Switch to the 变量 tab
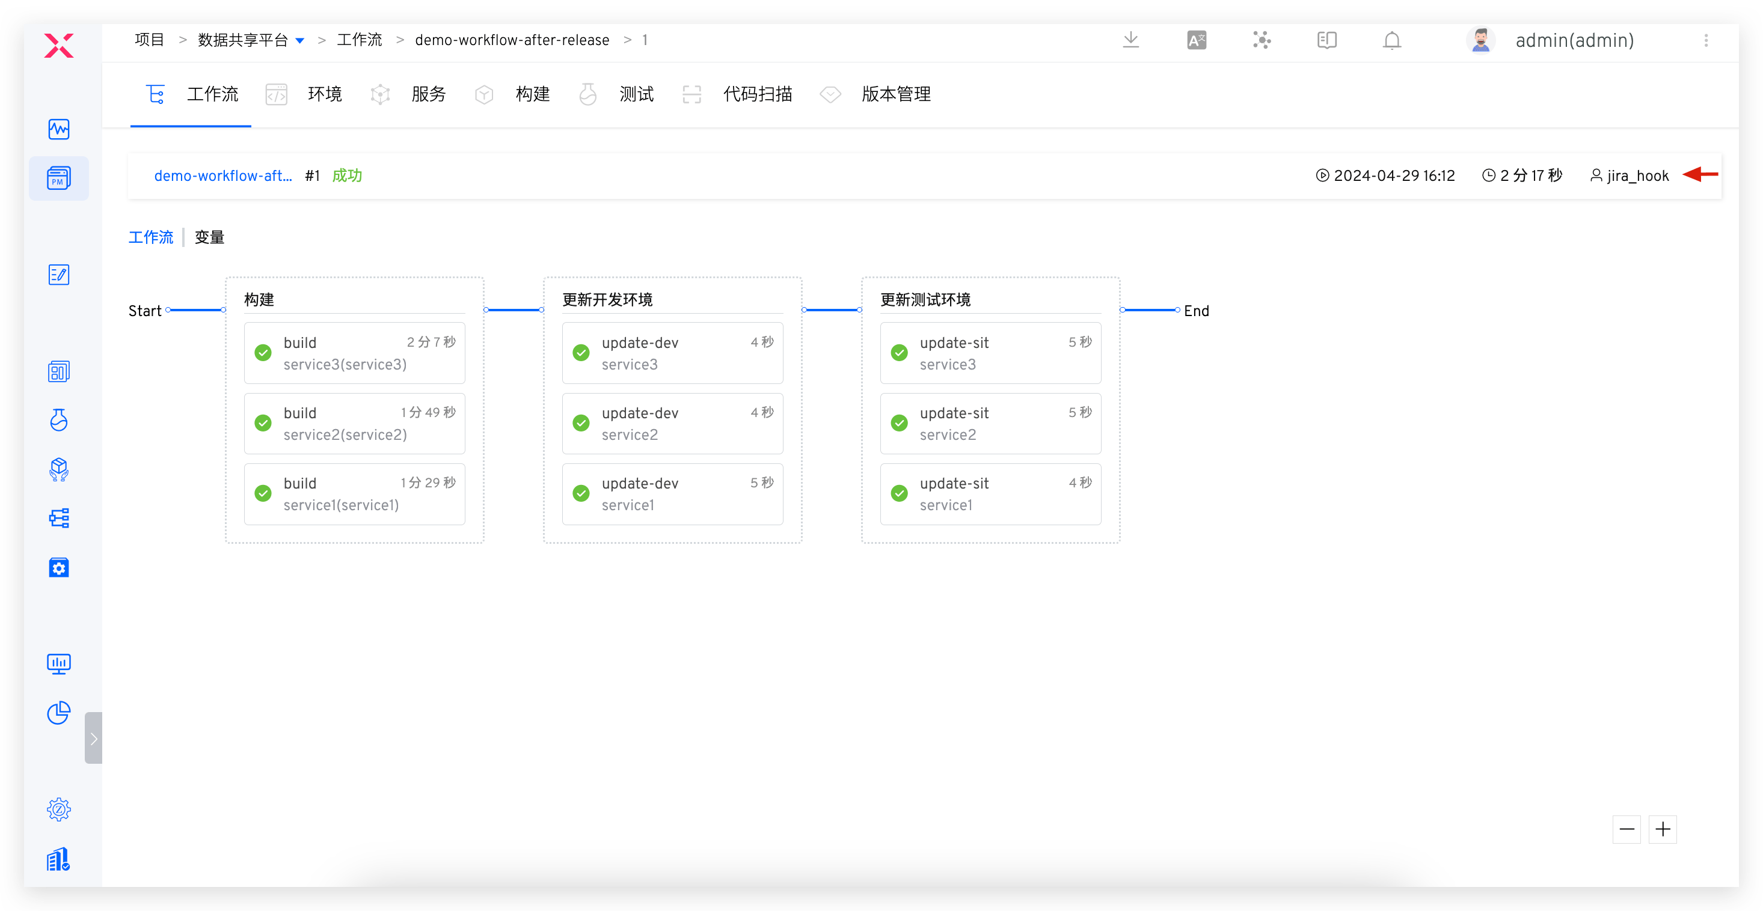Image resolution: width=1763 pixels, height=911 pixels. [x=209, y=237]
